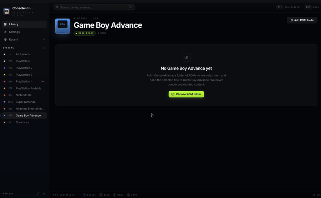Click the PSP tag label
This screenshot has height=198, width=321.
click(x=10, y=88)
